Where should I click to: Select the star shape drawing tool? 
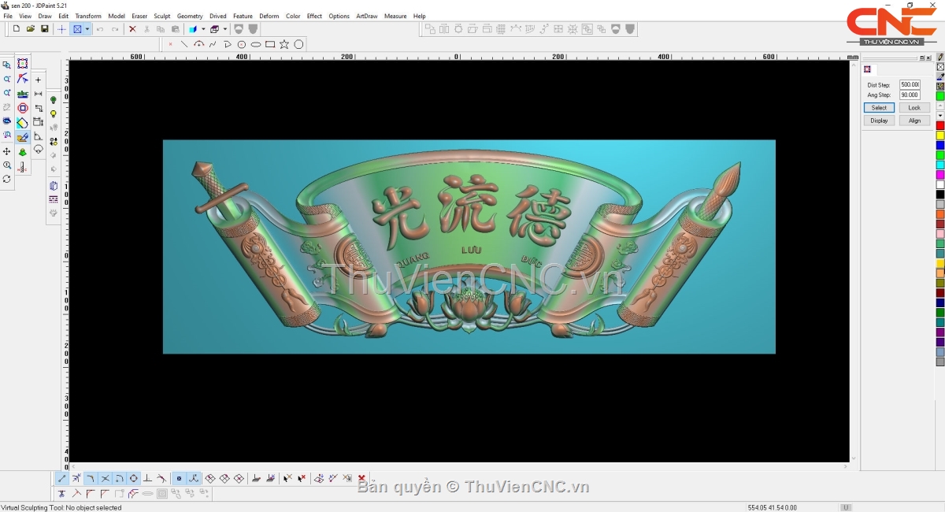coord(284,44)
